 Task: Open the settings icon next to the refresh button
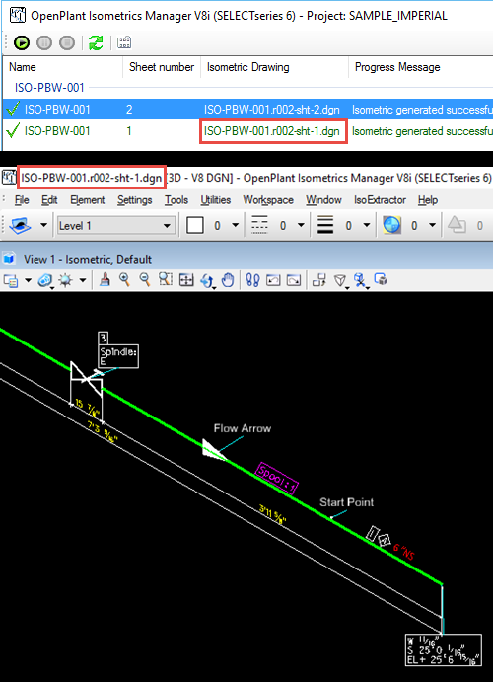tap(124, 42)
